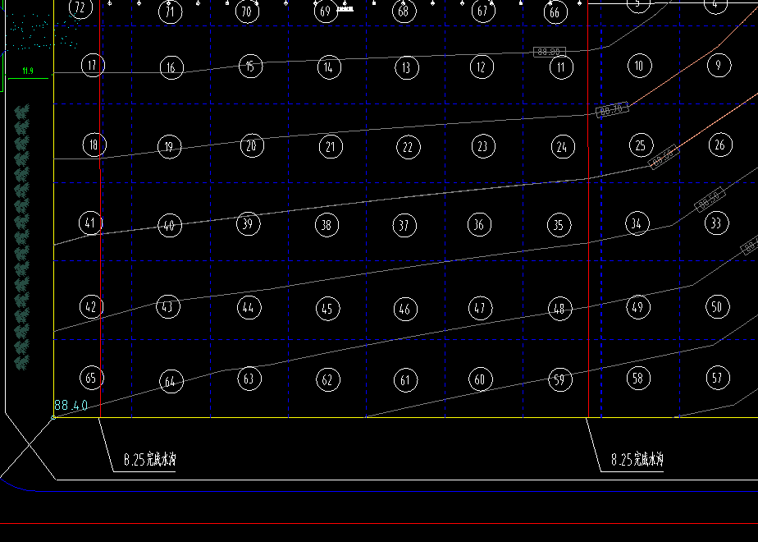This screenshot has width=758, height=542.
Task: Select the circled number 61
Action: (405, 380)
